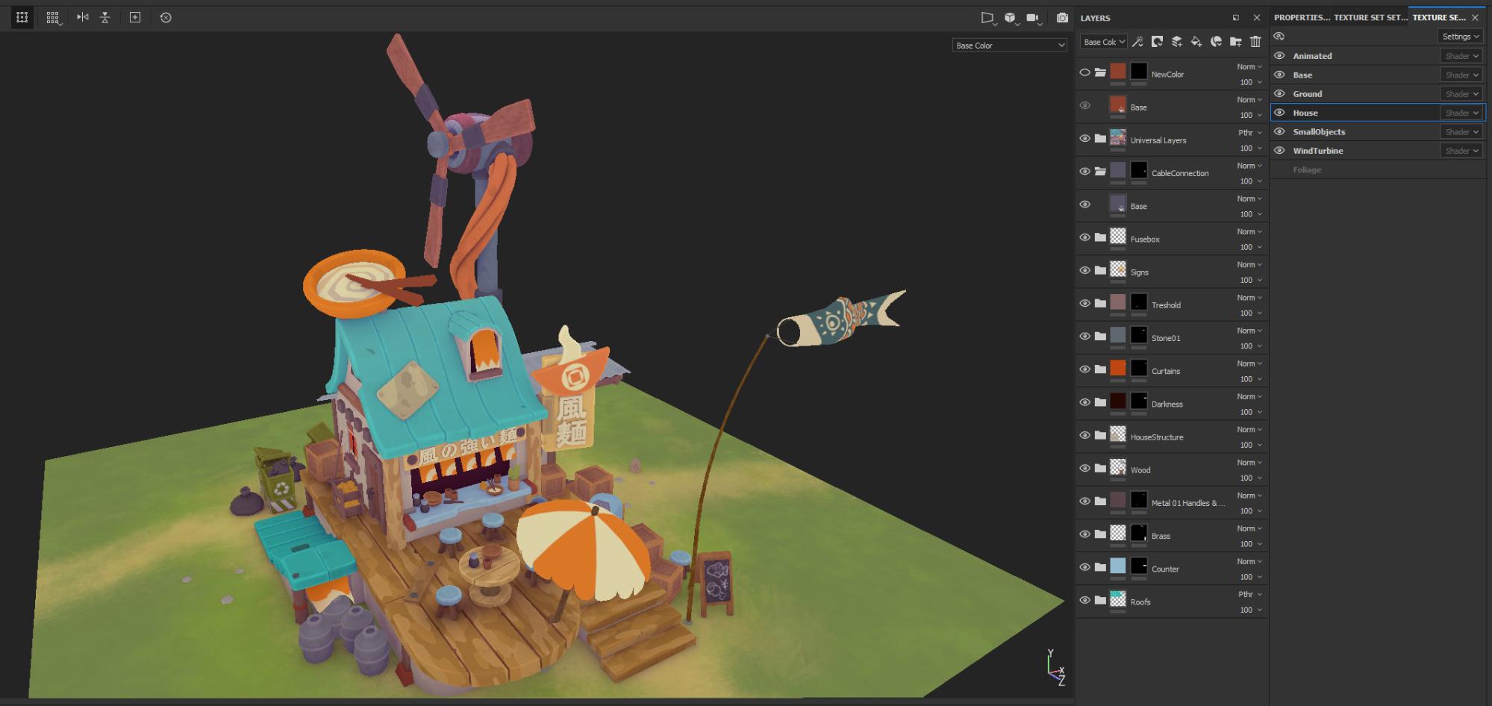Switch to the Properties tab
The height and width of the screenshot is (706, 1492).
pos(1301,17)
